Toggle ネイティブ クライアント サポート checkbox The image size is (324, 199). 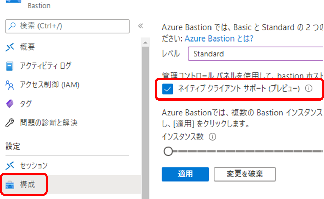(x=168, y=89)
